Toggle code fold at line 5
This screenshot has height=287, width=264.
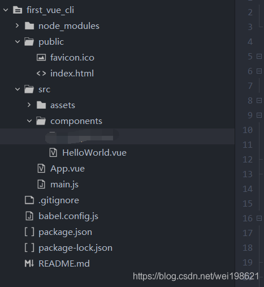click(x=259, y=56)
